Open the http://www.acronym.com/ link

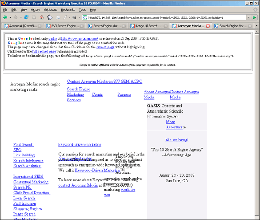[80, 39]
